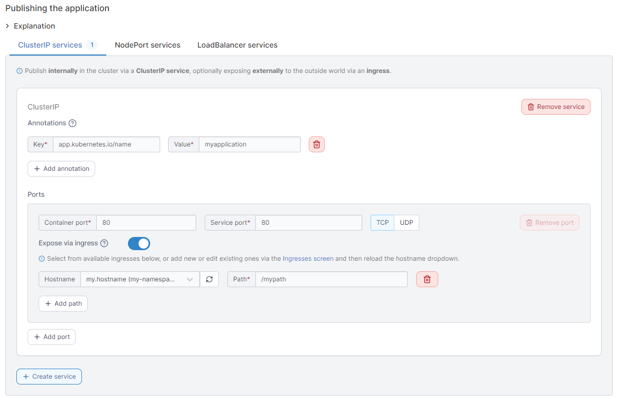Click the Container port input field
The width and height of the screenshot is (617, 403).
[146, 223]
